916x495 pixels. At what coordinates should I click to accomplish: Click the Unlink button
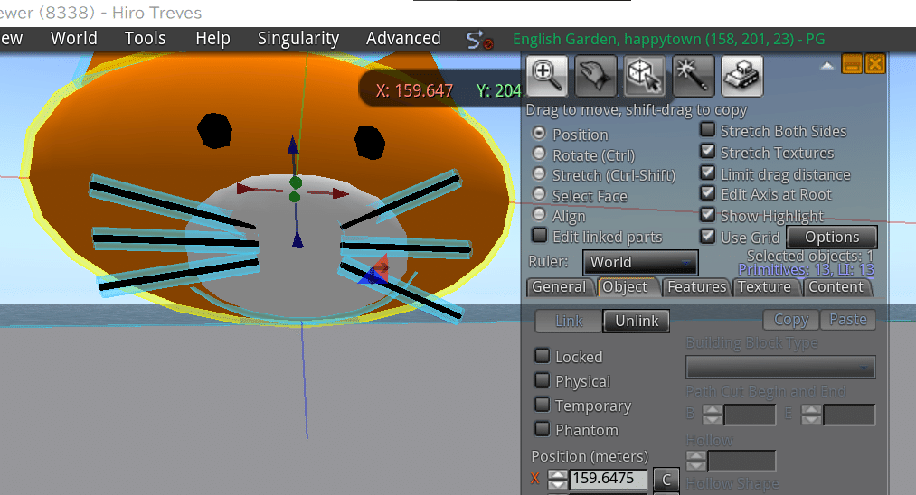point(637,321)
